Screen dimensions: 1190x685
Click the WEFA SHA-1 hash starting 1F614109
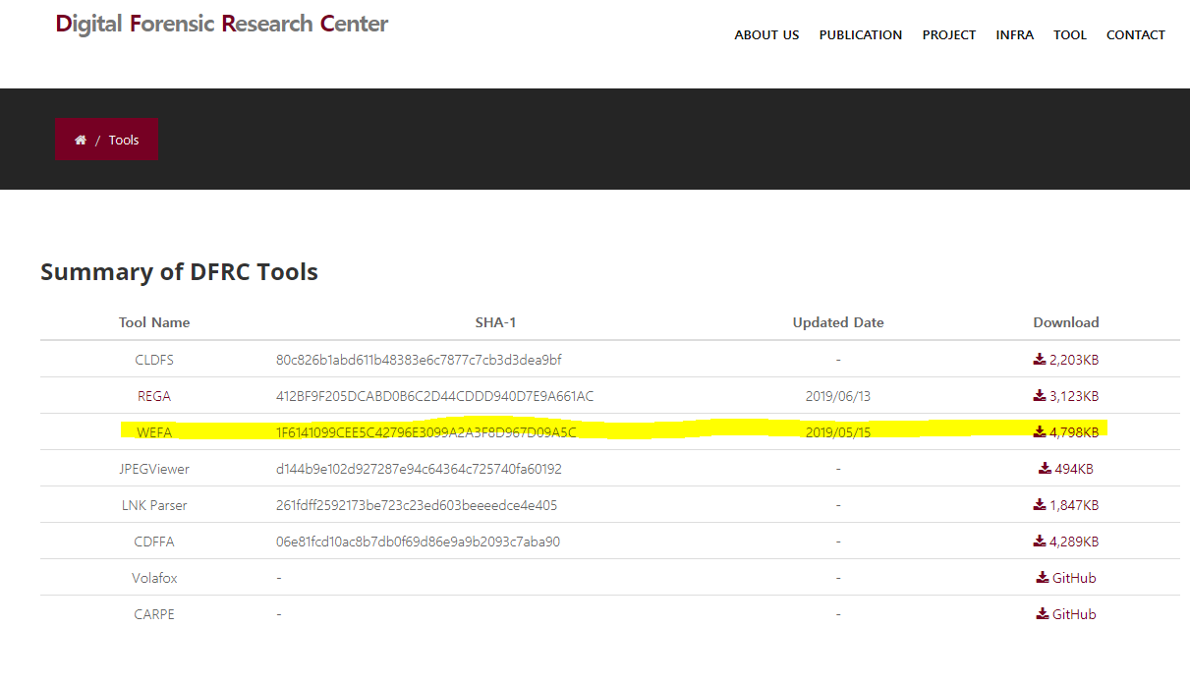pyautogui.click(x=426, y=432)
